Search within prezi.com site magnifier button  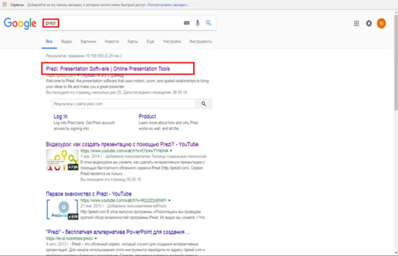click(x=204, y=104)
